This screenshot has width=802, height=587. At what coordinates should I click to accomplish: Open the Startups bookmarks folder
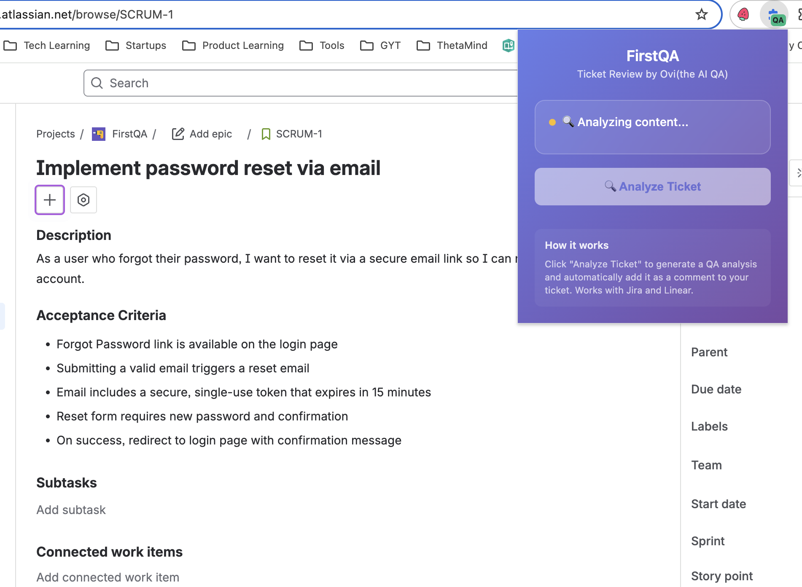tap(136, 46)
